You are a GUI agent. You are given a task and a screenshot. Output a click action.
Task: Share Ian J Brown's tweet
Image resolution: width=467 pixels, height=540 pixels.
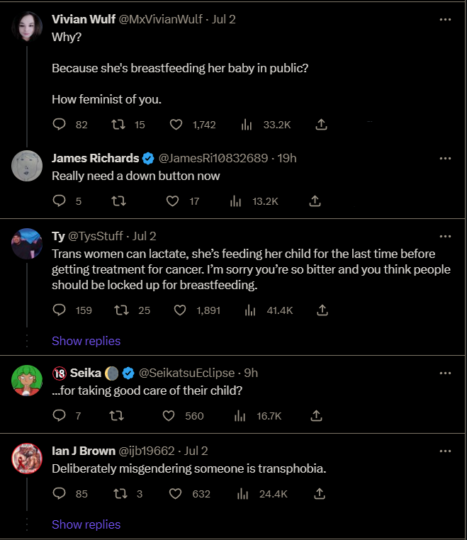click(320, 493)
